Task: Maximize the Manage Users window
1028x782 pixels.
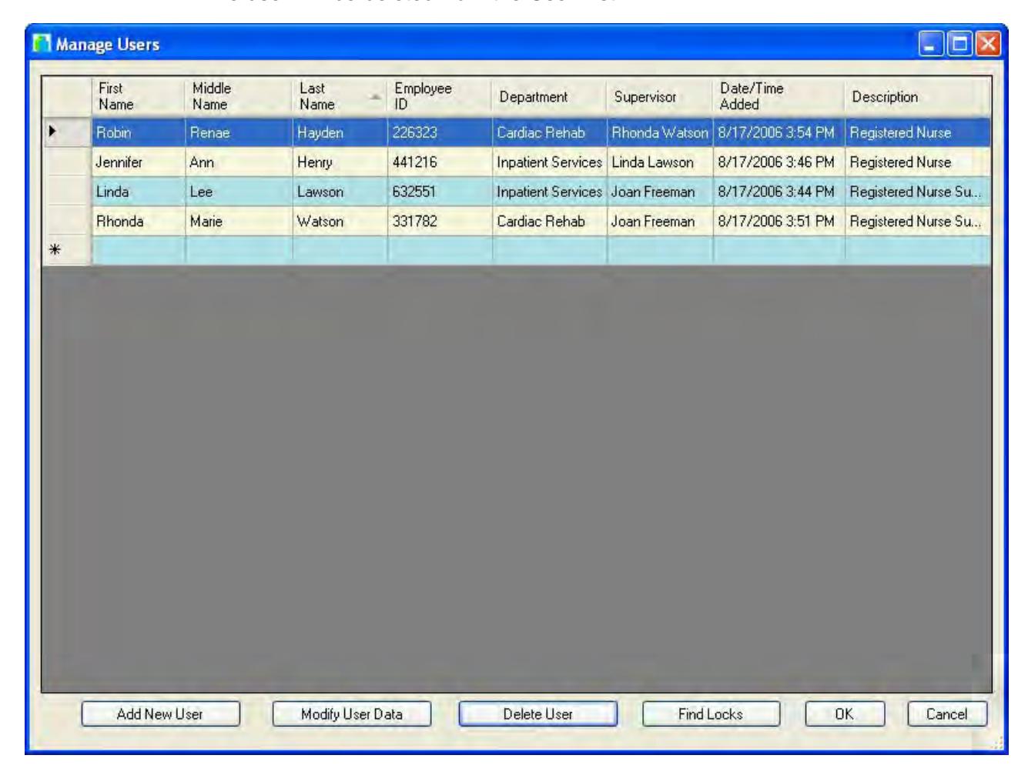Action: 959,44
